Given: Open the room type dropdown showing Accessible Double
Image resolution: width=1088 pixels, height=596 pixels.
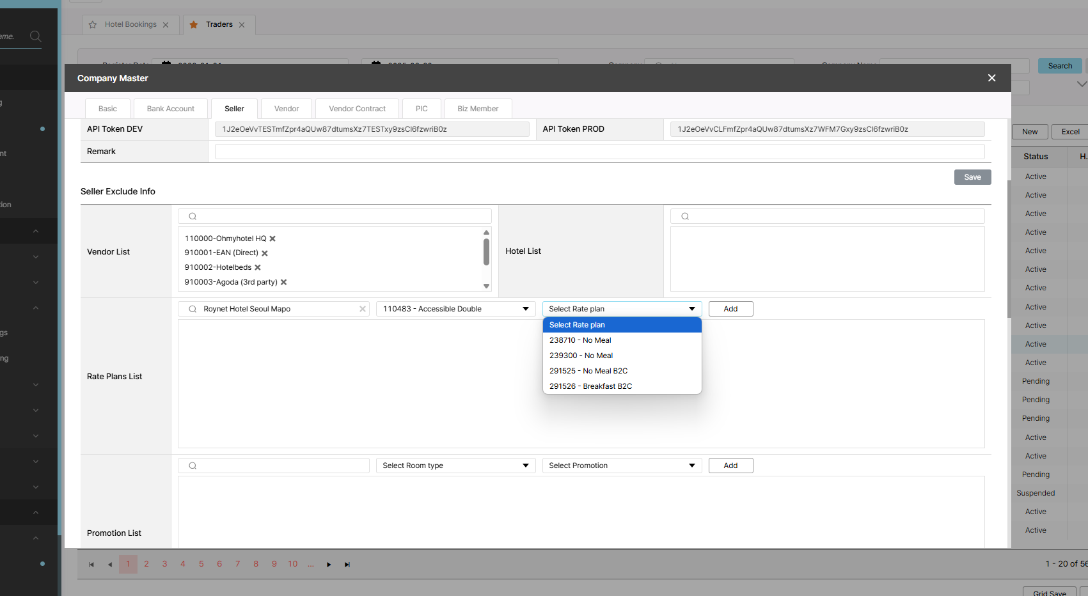Looking at the screenshot, I should coord(455,309).
